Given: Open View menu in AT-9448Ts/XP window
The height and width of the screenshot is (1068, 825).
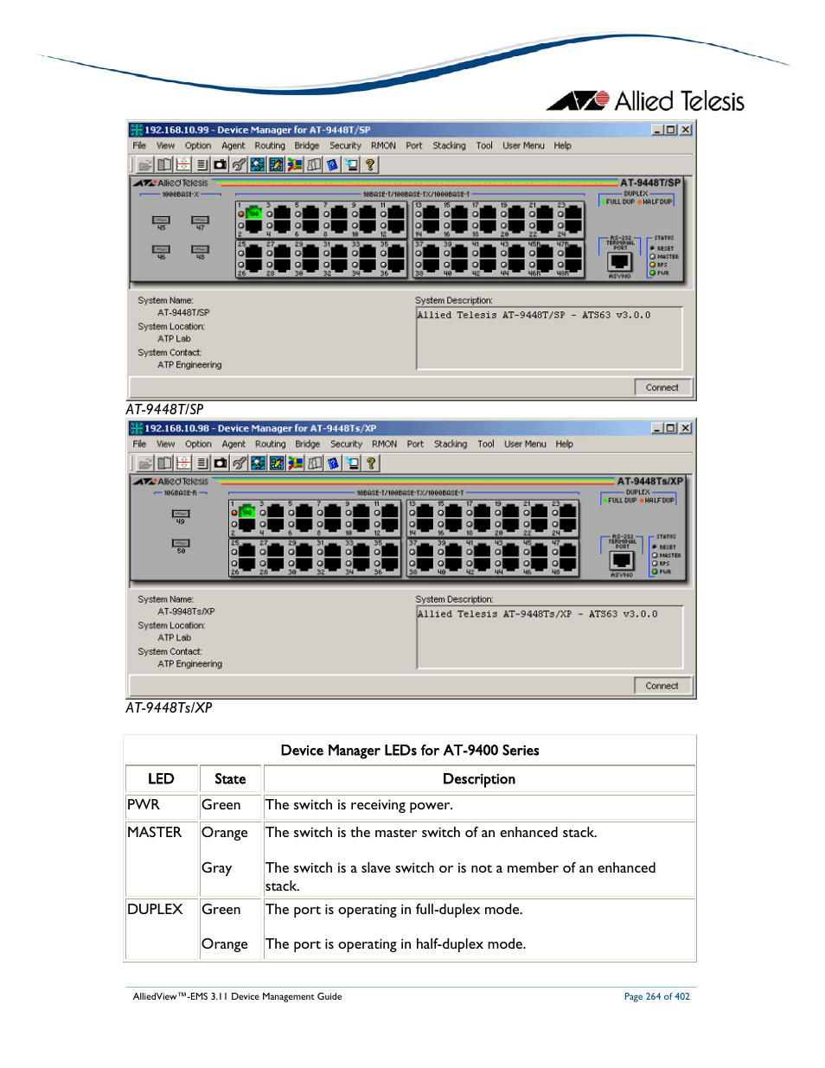Looking at the screenshot, I should (166, 444).
